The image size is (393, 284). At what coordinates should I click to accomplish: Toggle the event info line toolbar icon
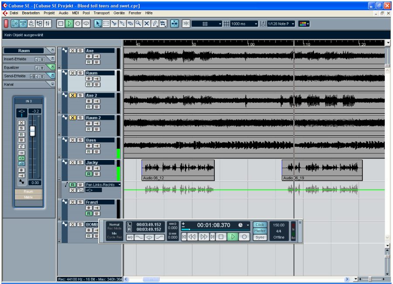pos(23,24)
